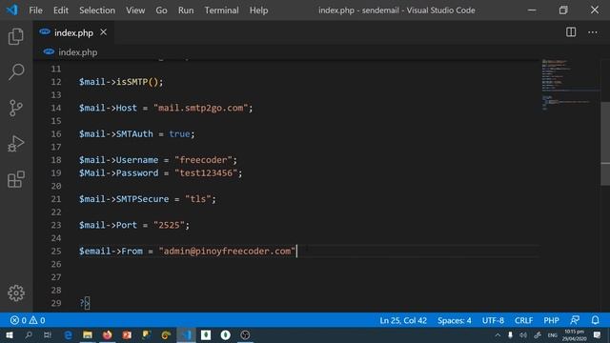Screen dimensions: 610x343
Task: Click isSMTP() call on line 12
Action: 137,82
